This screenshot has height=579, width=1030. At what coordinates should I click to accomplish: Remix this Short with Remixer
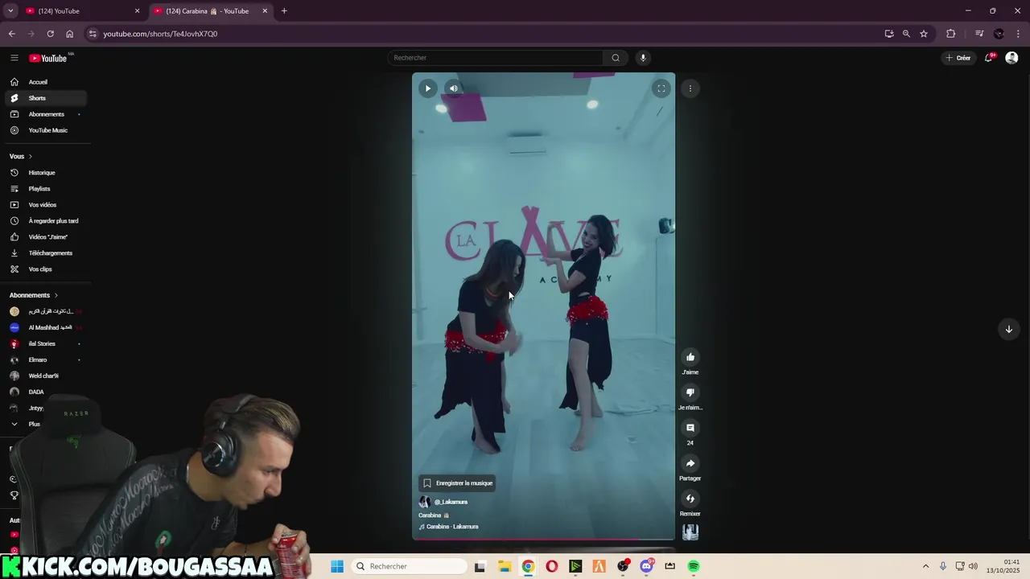[690, 499]
